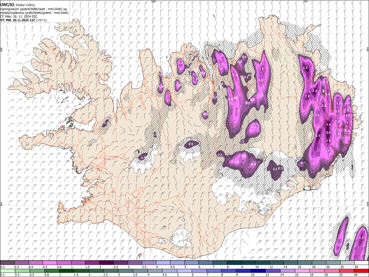Image resolution: width=369 pixels, height=277 pixels.
Task: Click the palest green rain swatch labeled 0.1
Action: 7,271
